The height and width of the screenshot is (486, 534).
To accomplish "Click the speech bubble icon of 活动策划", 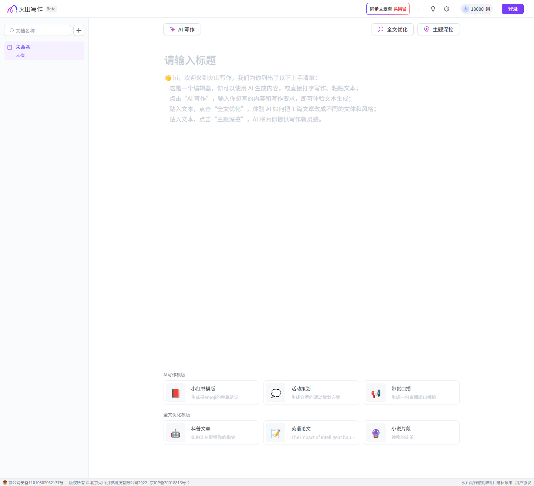I will click(x=276, y=393).
